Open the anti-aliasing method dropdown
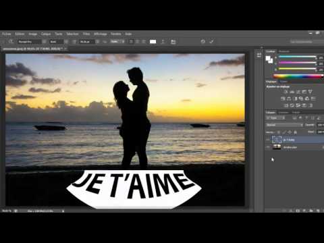The height and width of the screenshot is (243, 324). tap(117, 42)
